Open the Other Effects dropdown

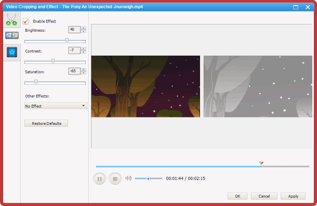click(56, 106)
